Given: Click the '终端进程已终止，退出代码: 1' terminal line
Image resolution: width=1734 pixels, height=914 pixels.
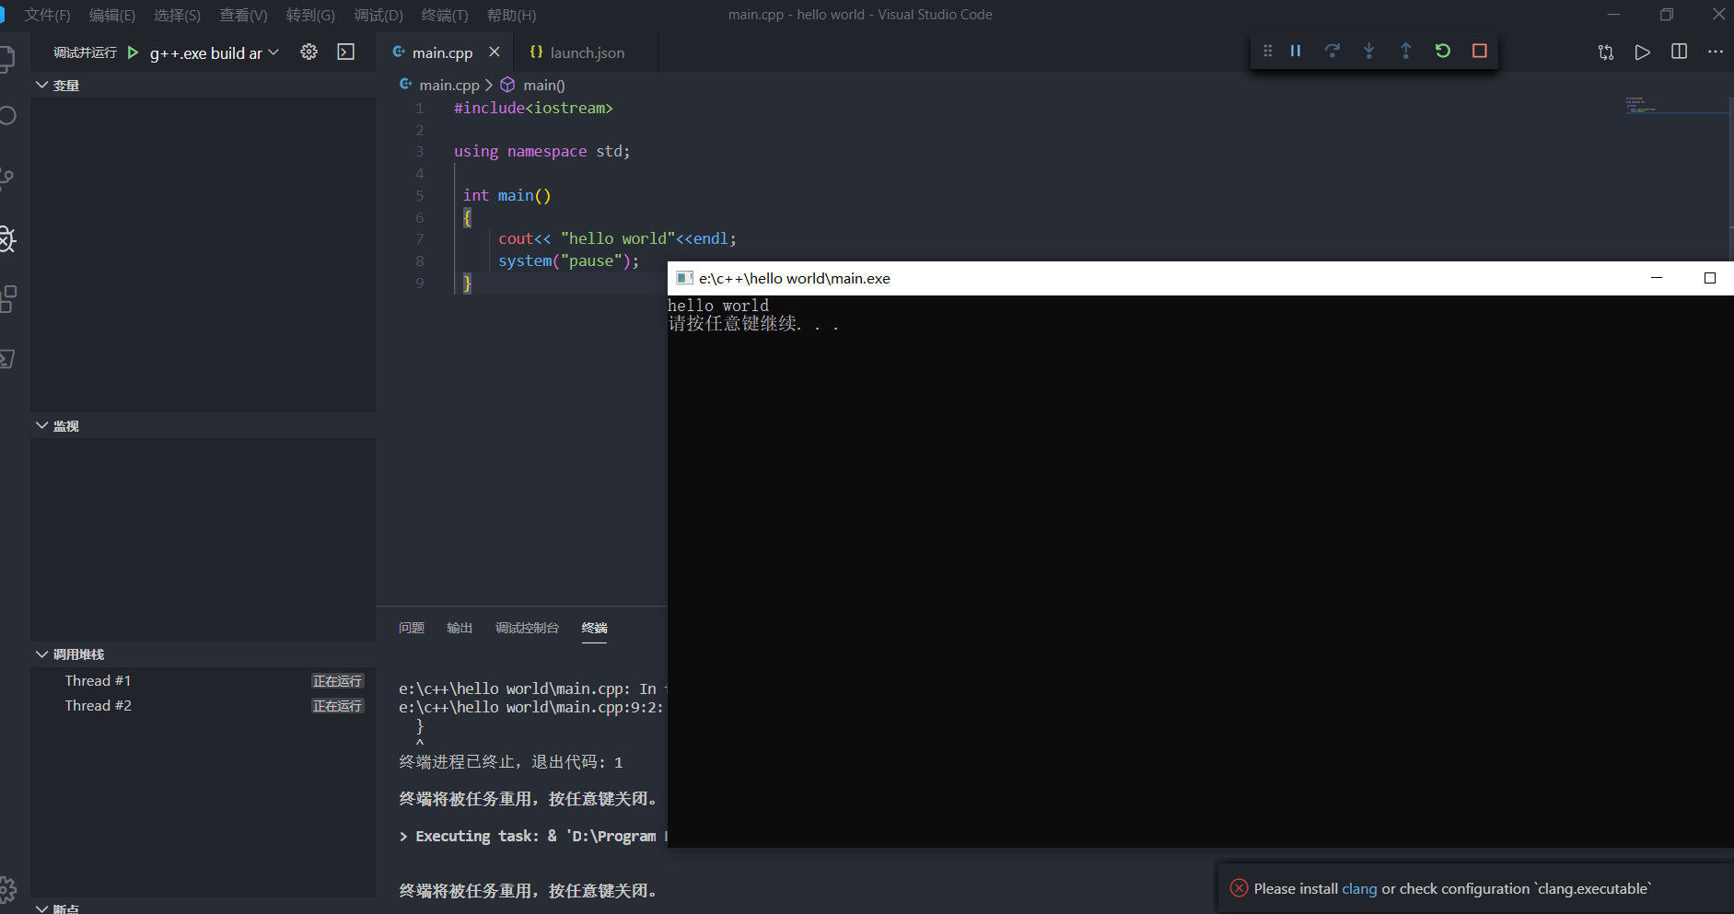Looking at the screenshot, I should (511, 762).
